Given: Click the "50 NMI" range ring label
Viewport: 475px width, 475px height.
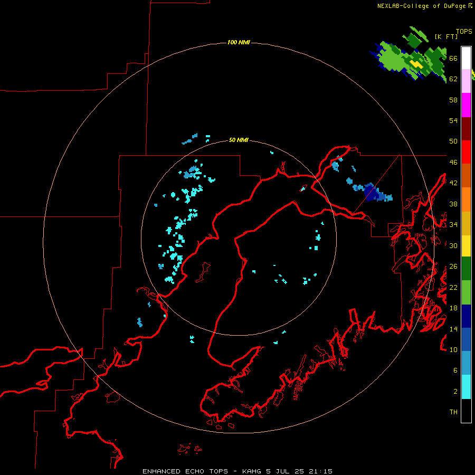Looking at the screenshot, I should (239, 140).
